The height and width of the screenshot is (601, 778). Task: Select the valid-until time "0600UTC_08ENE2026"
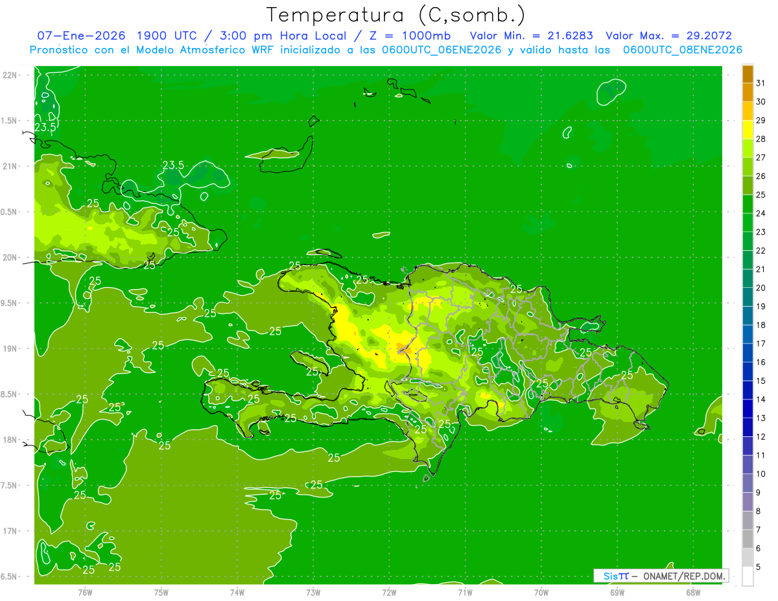[x=683, y=50]
